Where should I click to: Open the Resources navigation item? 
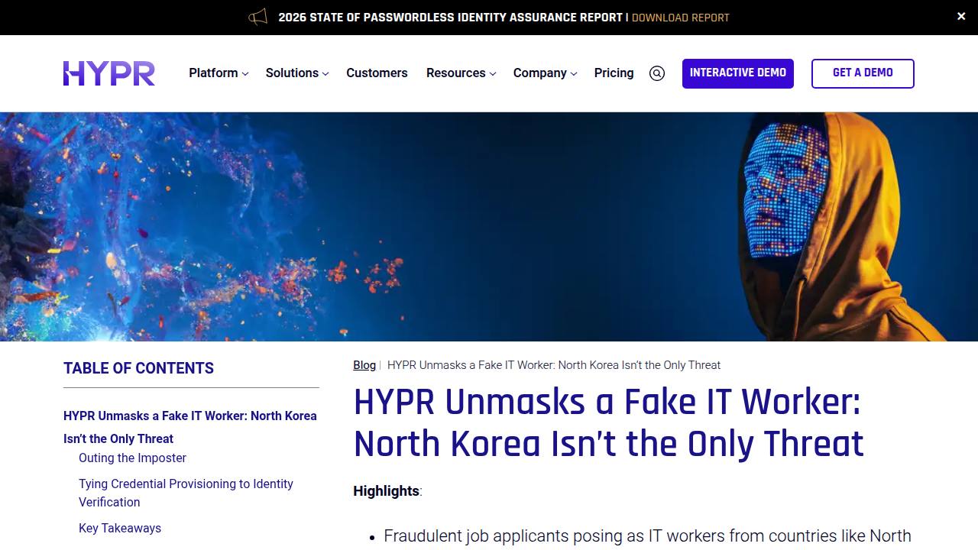point(456,73)
